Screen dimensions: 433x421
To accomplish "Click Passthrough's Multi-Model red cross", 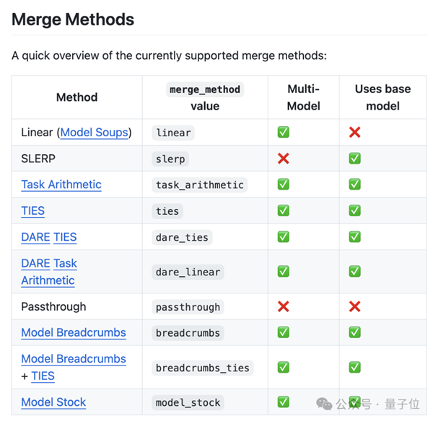I will point(284,307).
